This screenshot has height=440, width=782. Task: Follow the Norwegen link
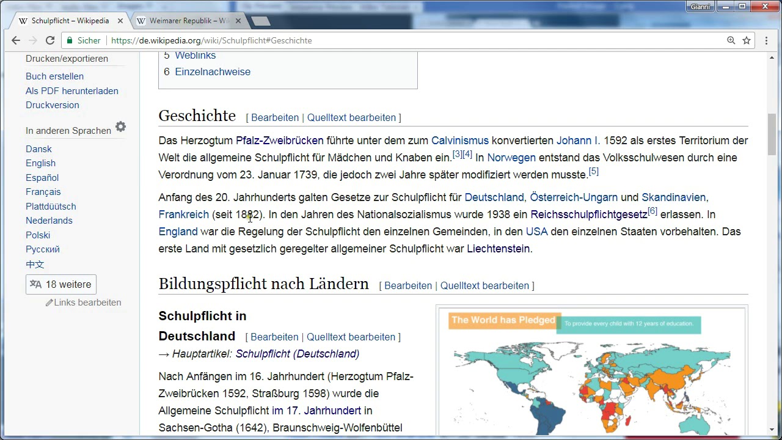511,158
